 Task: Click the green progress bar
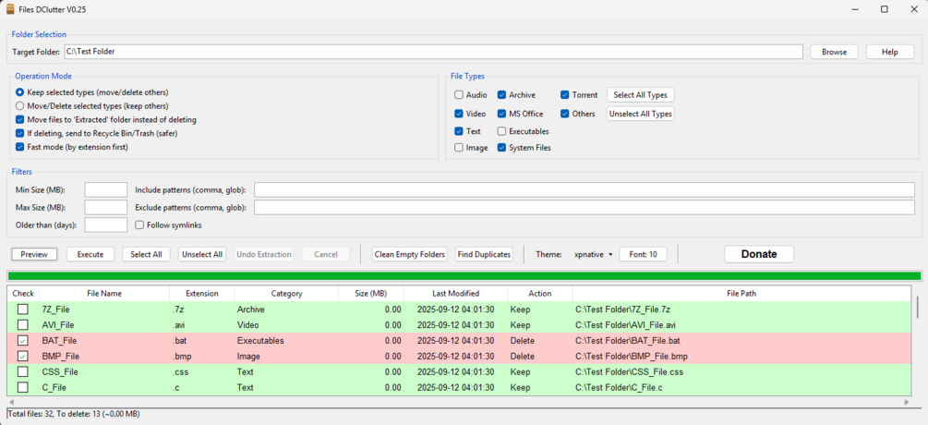coord(464,276)
